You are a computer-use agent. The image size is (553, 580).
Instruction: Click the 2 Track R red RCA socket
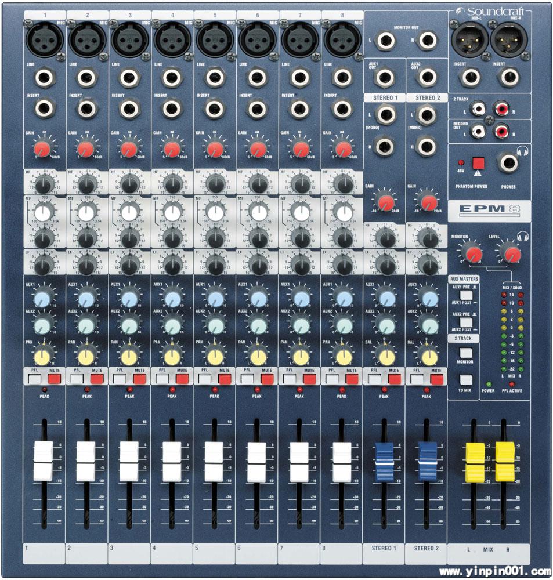click(x=502, y=109)
